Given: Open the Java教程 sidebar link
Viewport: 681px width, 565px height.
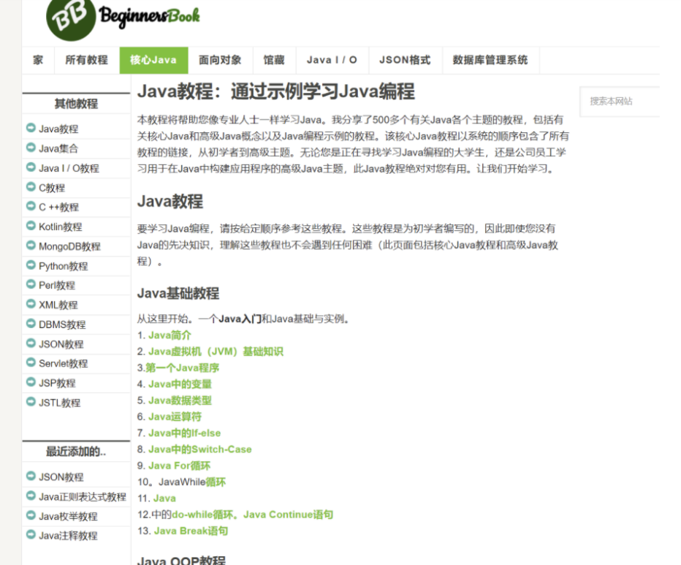Looking at the screenshot, I should pyautogui.click(x=58, y=129).
